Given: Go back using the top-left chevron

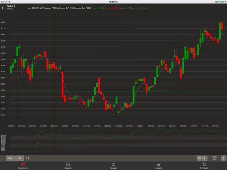Looking at the screenshot, I should point(2,8).
